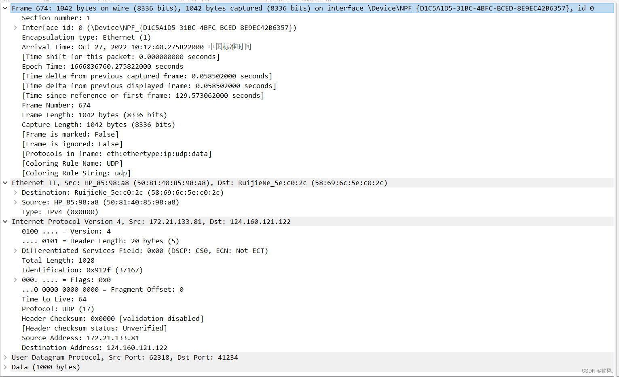Select the Epoch Time row
Viewport: 619px width, 377px height.
[x=103, y=66]
